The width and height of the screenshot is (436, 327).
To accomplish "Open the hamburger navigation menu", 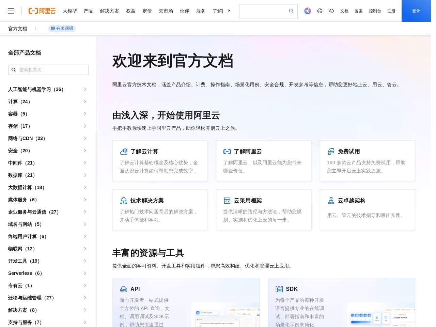I will tap(11, 11).
